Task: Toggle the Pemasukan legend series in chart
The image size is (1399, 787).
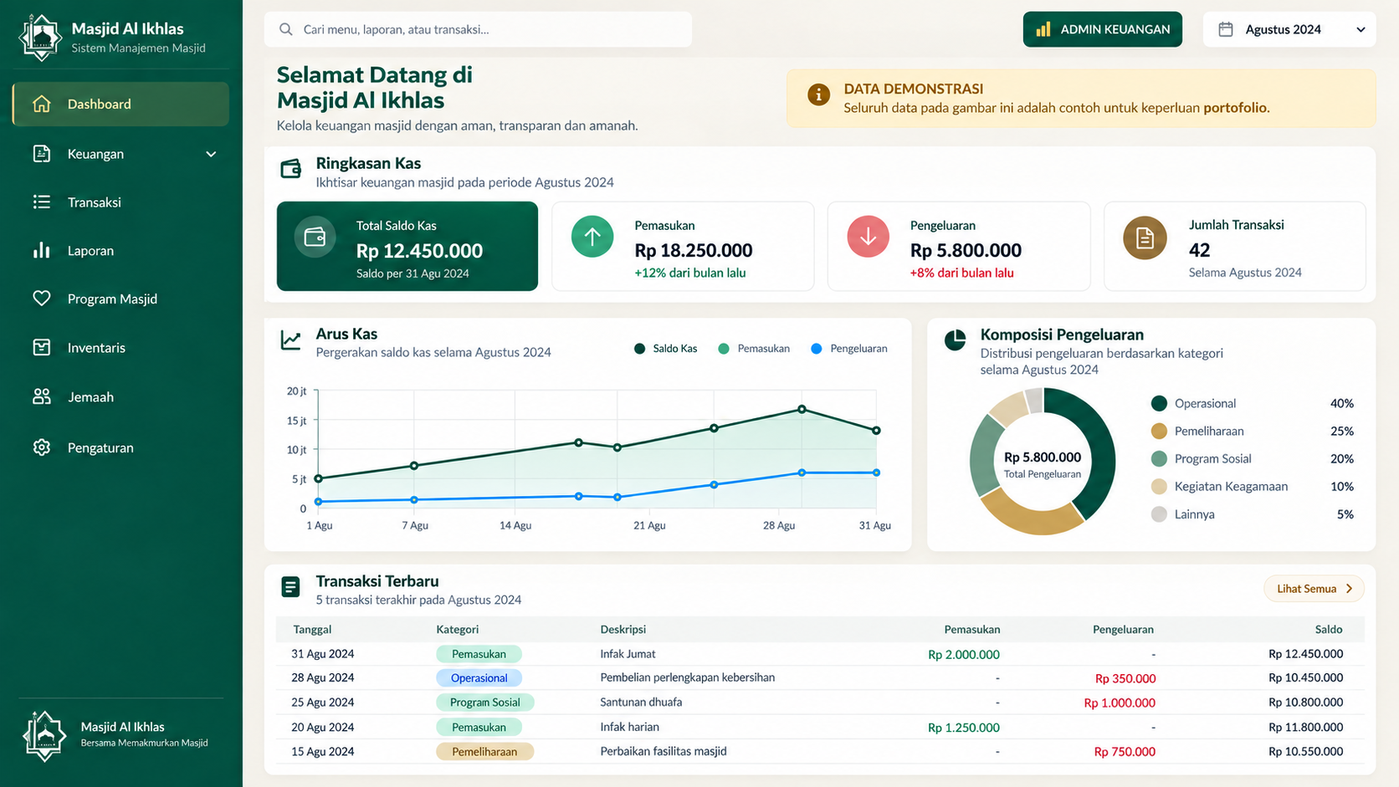Action: (x=754, y=349)
